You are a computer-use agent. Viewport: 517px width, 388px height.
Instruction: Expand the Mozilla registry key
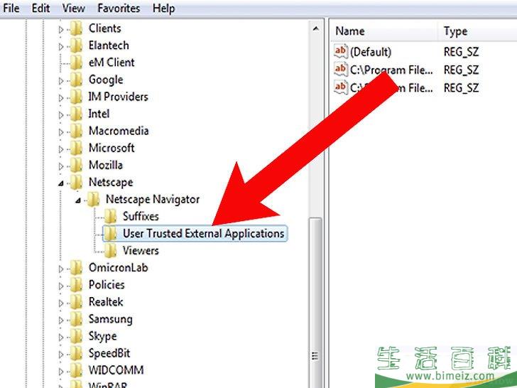[x=61, y=165]
